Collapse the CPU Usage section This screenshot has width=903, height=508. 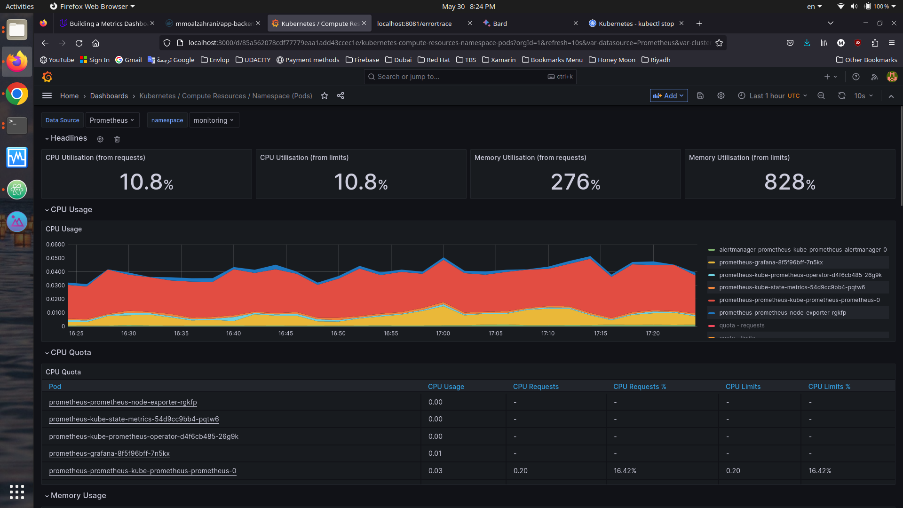[x=68, y=209]
